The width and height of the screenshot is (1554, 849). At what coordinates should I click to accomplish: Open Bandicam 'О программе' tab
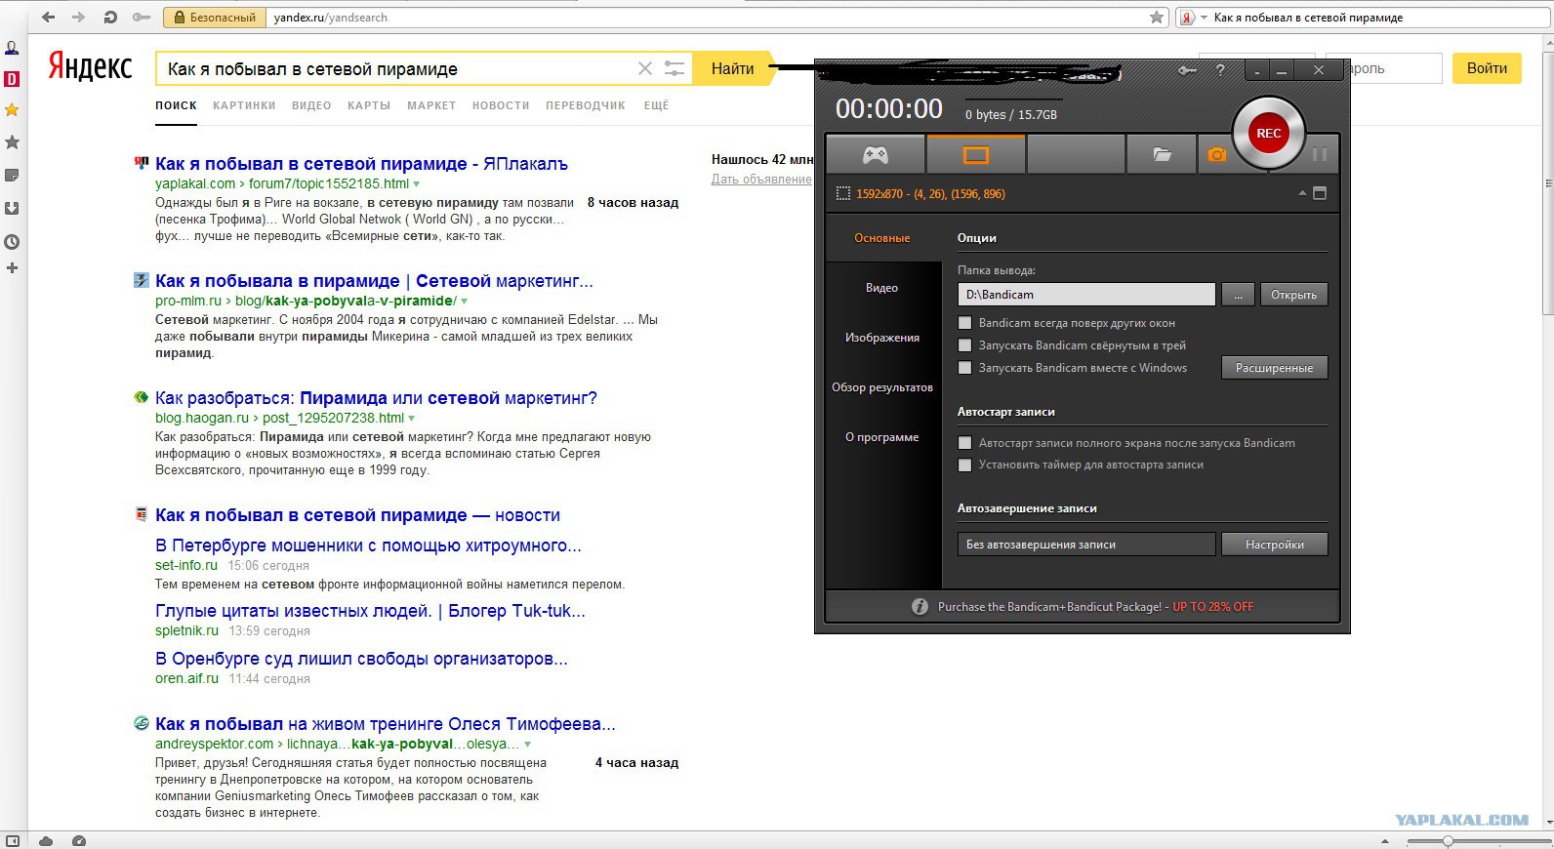point(882,437)
